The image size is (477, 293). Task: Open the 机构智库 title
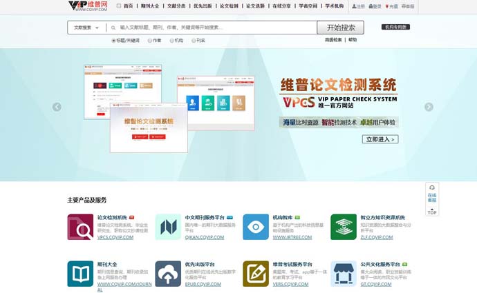[283, 217]
